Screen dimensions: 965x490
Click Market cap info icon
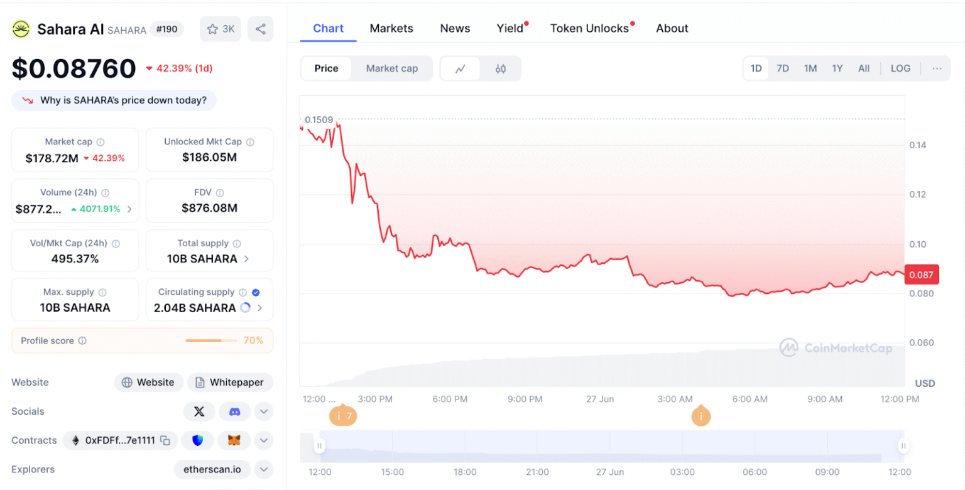(101, 142)
